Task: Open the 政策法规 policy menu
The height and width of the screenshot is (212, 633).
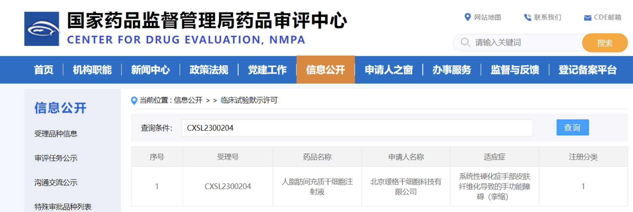Action: pos(209,70)
